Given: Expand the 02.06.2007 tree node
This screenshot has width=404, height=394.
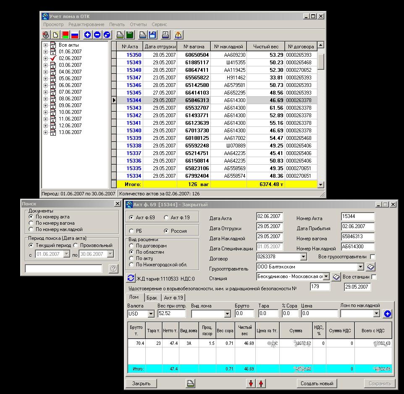Looking at the screenshot, I should coord(45,58).
